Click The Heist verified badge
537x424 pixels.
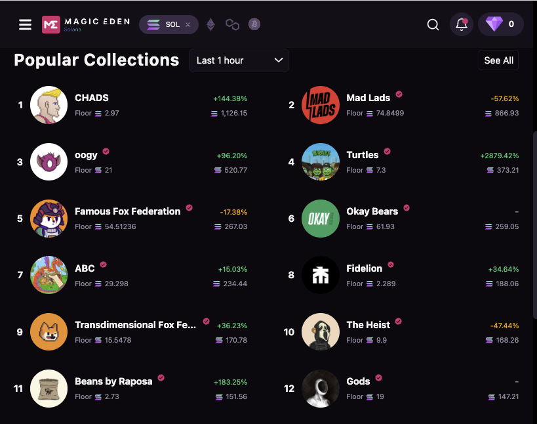click(x=398, y=321)
